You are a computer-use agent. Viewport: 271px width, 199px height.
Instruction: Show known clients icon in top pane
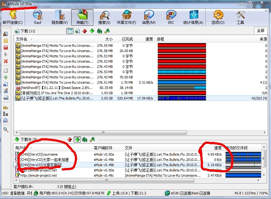point(107,31)
